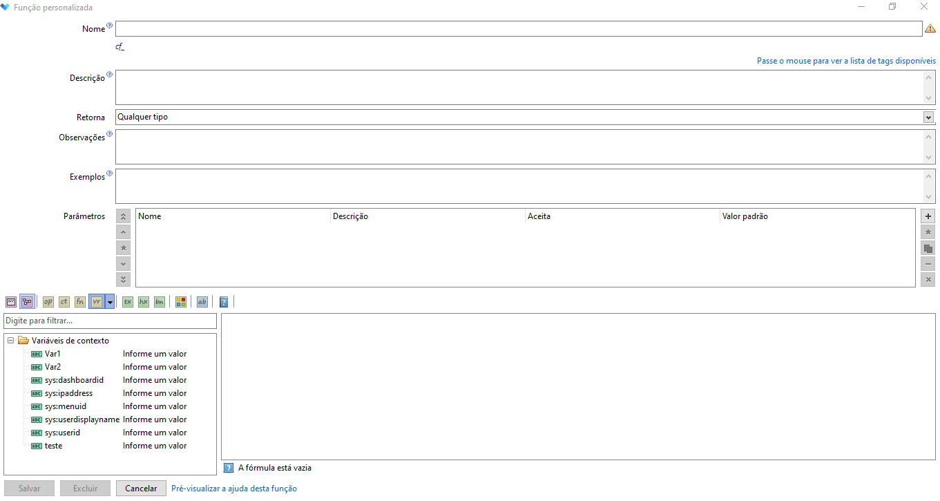The height and width of the screenshot is (501, 940).
Task: Click the warning icon beside Nome field
Action: pyautogui.click(x=930, y=28)
